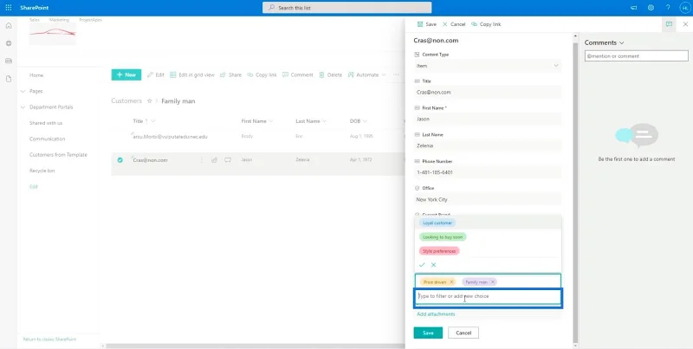The height and width of the screenshot is (349, 693).
Task: Select the Loyal customer choice pill
Action: 437,223
